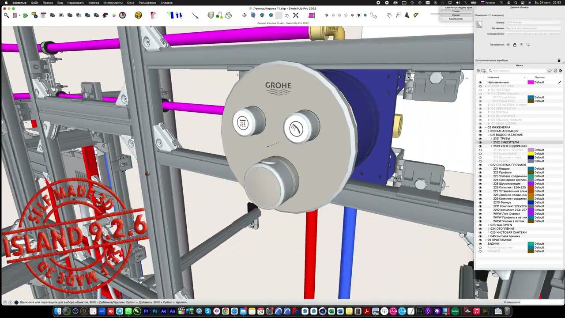Show the 211 Фитинги TECEflex tag
The height and width of the screenshot is (318, 565).
(480, 150)
